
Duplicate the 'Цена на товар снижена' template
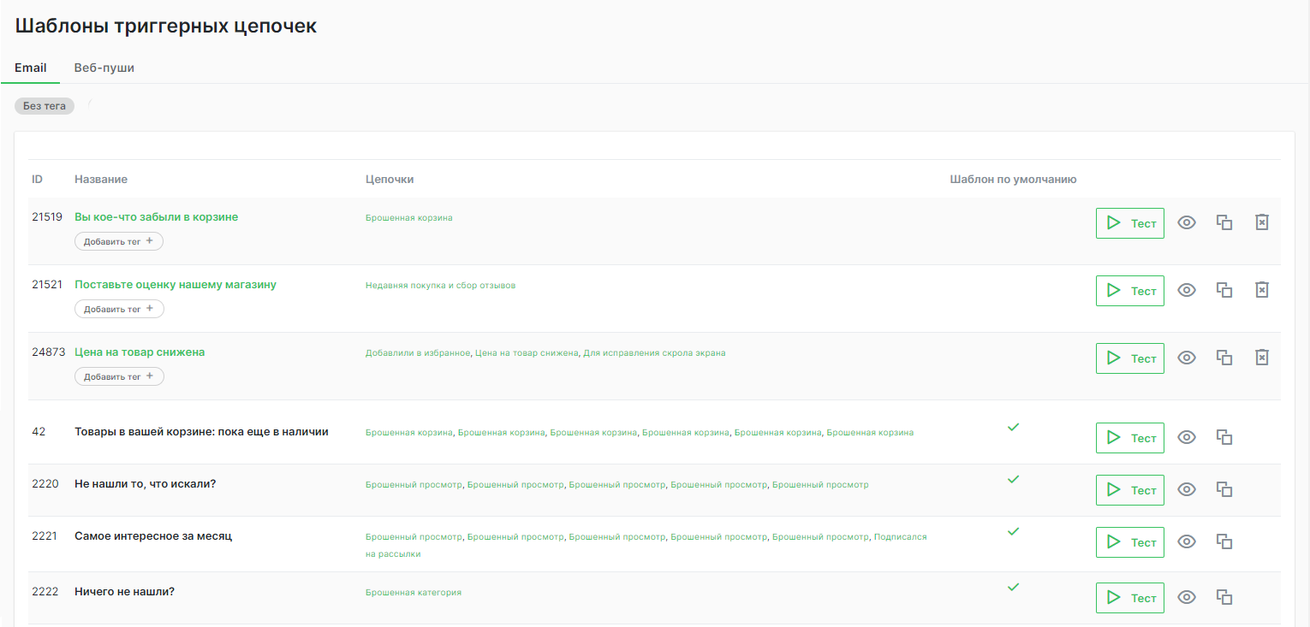(x=1224, y=358)
